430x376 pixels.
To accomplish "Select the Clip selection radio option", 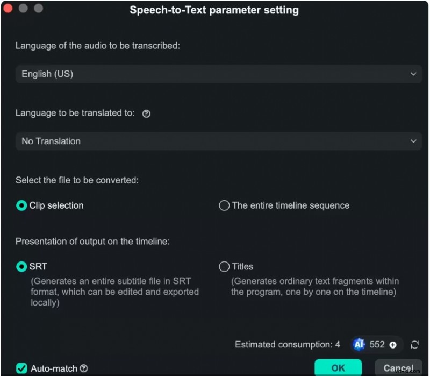I will pos(21,205).
